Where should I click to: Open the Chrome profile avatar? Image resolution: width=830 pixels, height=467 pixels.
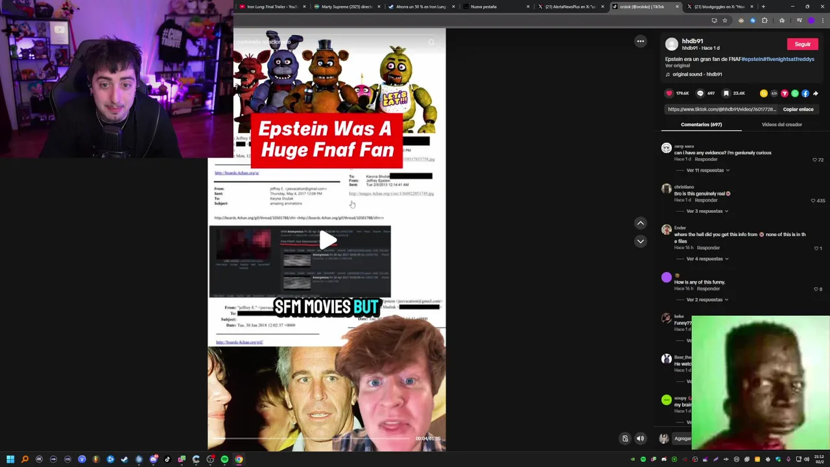(811, 21)
